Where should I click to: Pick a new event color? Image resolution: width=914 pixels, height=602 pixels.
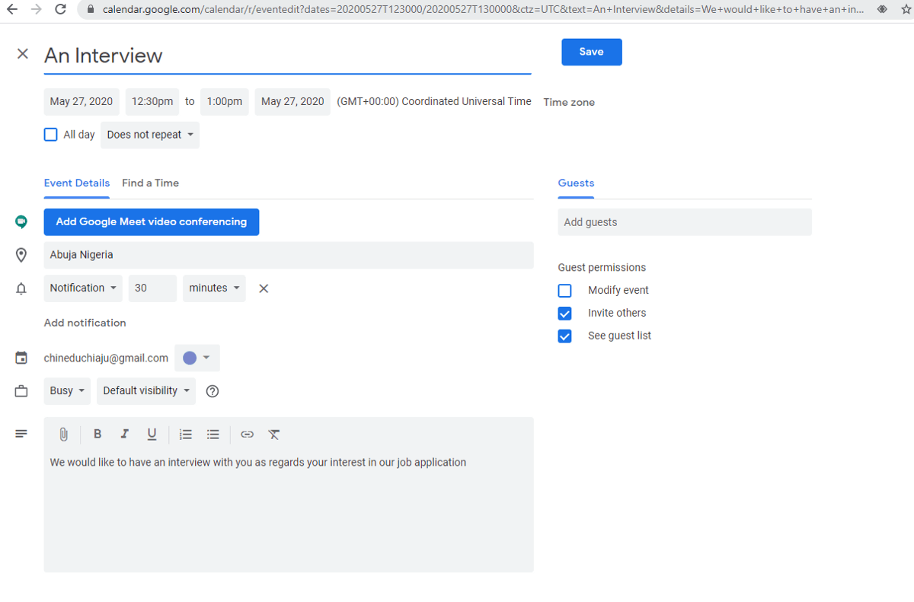197,358
